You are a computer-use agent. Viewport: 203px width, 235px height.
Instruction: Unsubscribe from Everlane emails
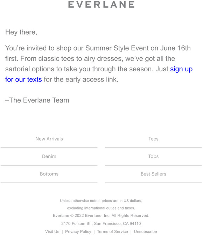pos(145,232)
